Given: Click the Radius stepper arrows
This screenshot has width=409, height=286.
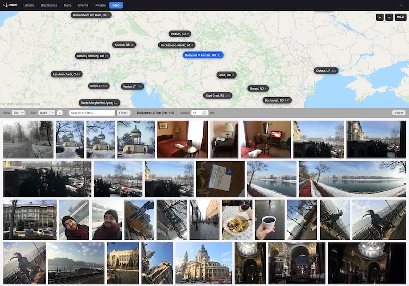Looking at the screenshot, I should click(205, 113).
